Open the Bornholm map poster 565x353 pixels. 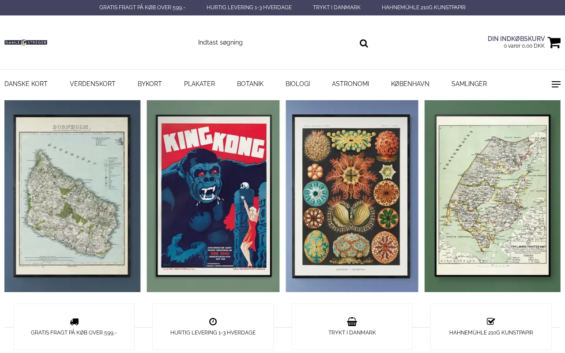pos(72,196)
